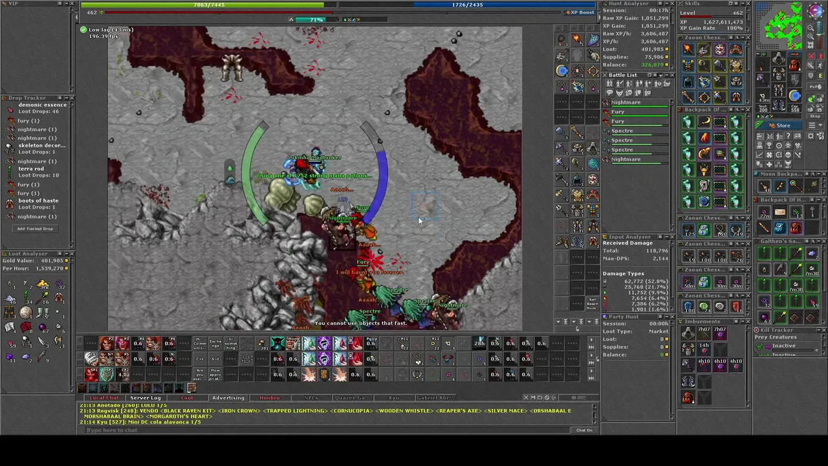Select the balanced fight mode
828x466 pixels.
pos(811,66)
